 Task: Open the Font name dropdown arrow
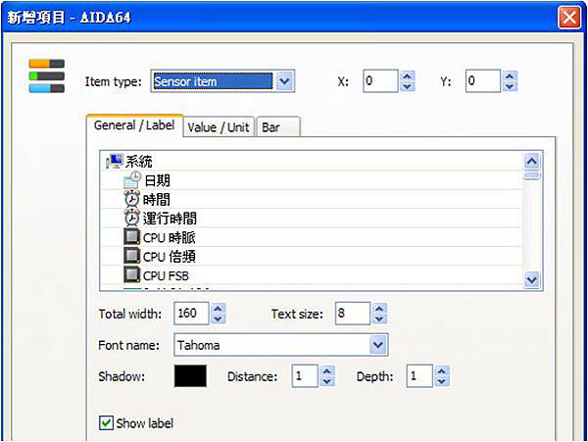click(x=377, y=345)
